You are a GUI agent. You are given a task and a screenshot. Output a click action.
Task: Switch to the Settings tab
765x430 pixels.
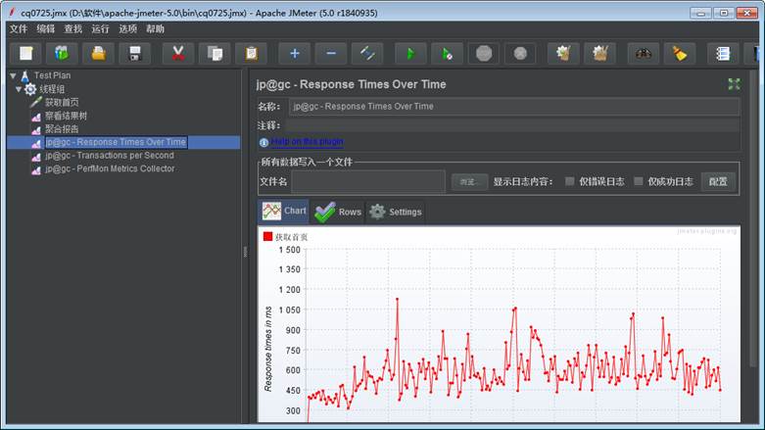(395, 212)
